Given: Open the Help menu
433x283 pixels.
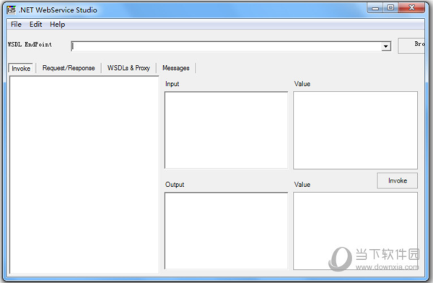Looking at the screenshot, I should (58, 25).
